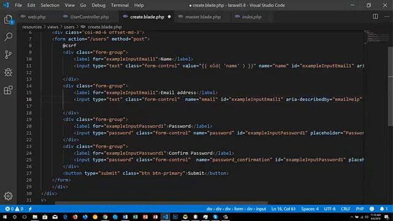Click CRLF end of line setting

click(345, 209)
